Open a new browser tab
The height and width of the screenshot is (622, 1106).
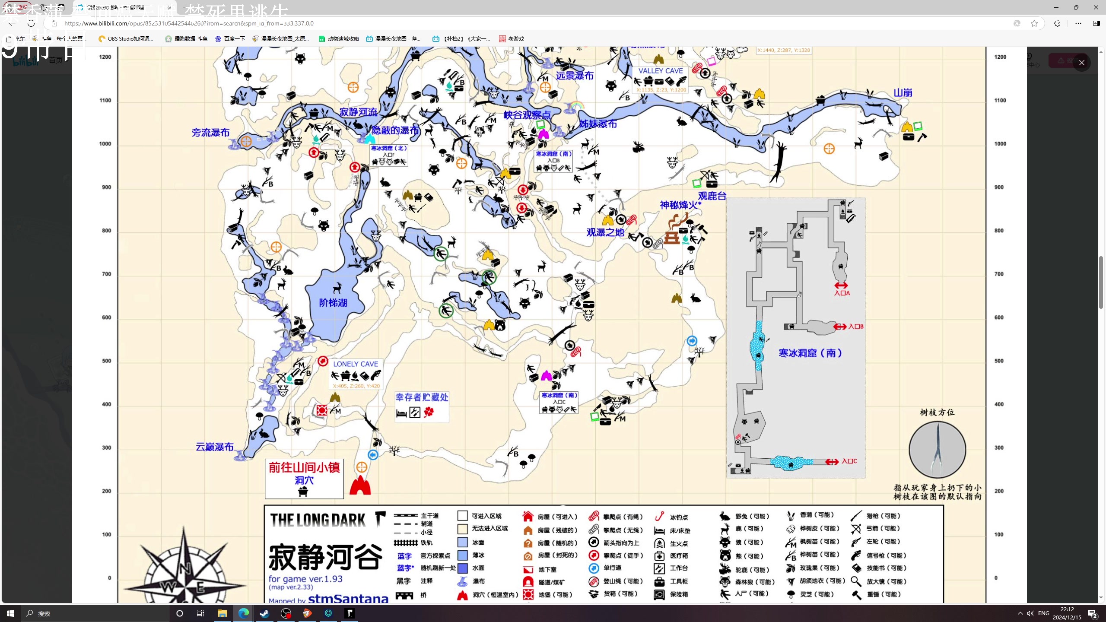point(185,7)
